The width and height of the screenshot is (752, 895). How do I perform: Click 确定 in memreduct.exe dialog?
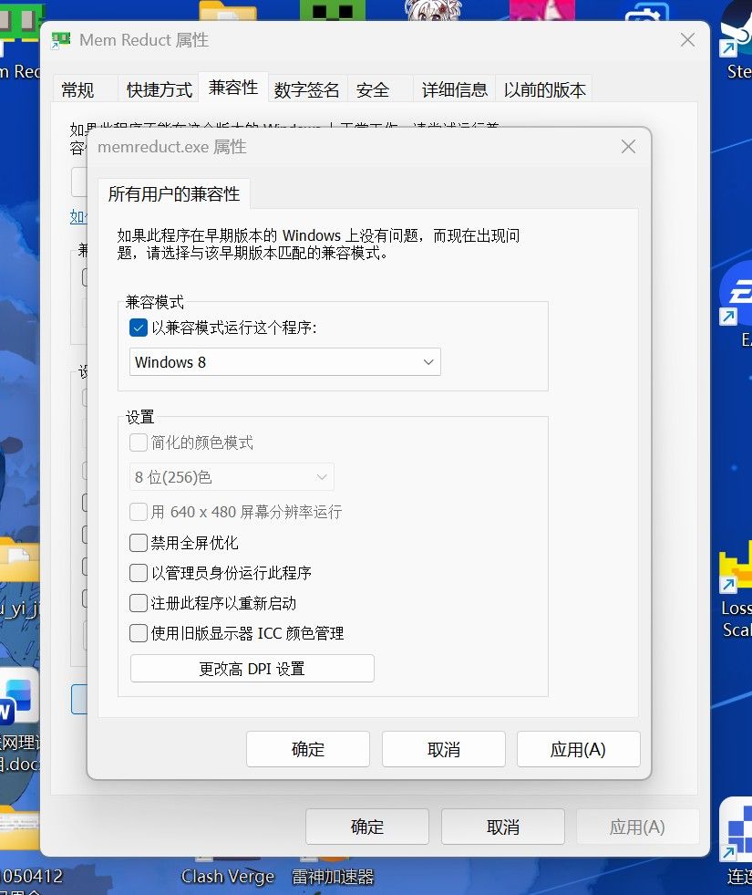(308, 749)
